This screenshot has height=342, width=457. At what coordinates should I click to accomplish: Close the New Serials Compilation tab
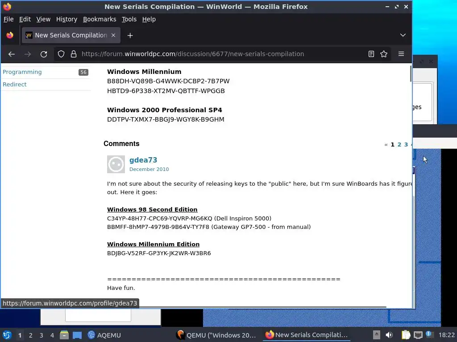[x=113, y=35]
